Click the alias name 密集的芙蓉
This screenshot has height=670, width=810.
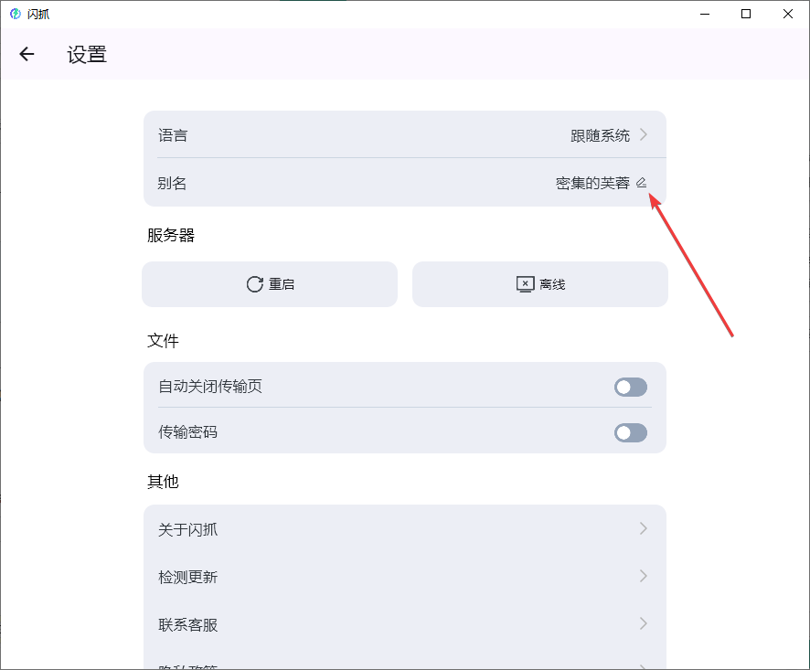pos(592,183)
